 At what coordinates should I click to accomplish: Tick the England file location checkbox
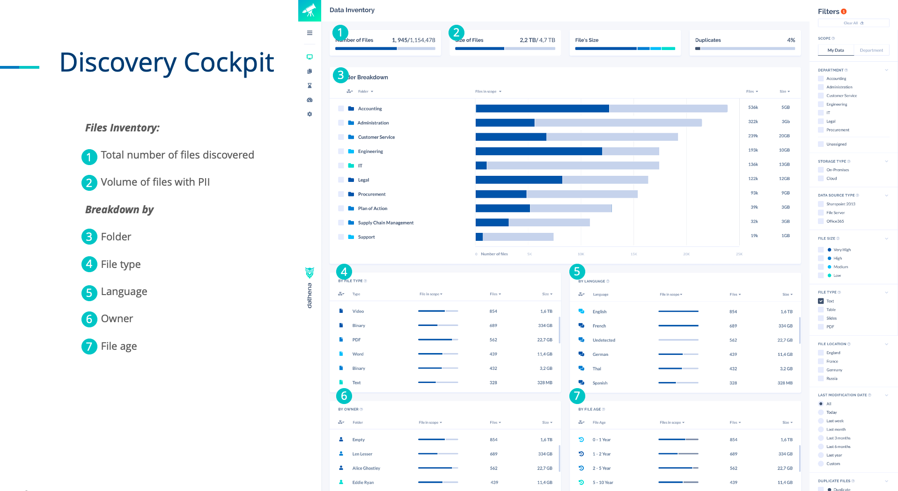coord(821,353)
